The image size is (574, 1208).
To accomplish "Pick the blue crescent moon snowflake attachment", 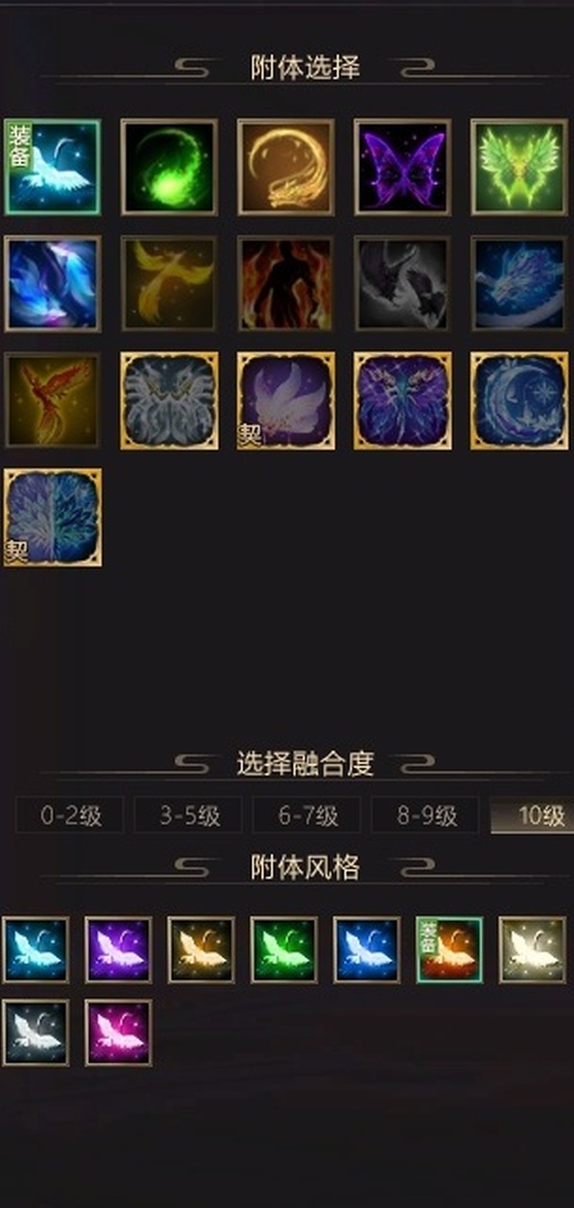I will click(519, 401).
